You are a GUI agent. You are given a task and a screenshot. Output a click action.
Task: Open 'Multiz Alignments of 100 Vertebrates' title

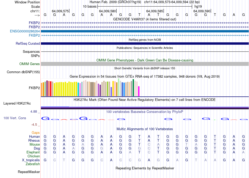pos(145,129)
